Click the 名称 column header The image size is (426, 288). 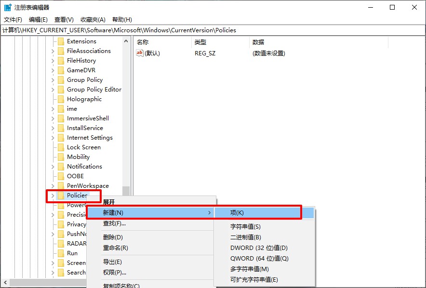coord(143,42)
